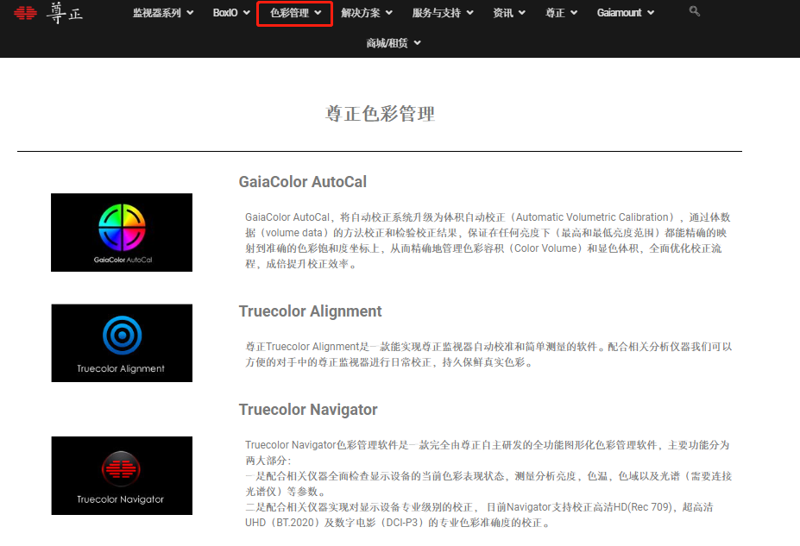The width and height of the screenshot is (800, 546).
Task: Click the 尊正色彩管理 page title
Action: point(380,114)
